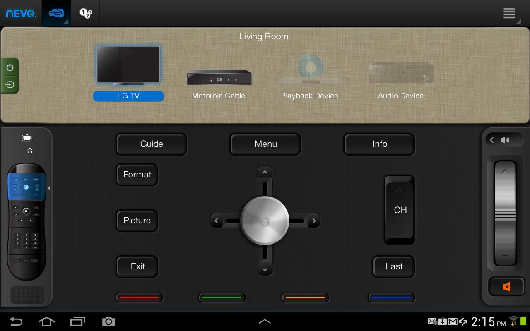This screenshot has height=331, width=530.
Task: Tap the speaker icon atop volume panel
Action: click(x=505, y=140)
